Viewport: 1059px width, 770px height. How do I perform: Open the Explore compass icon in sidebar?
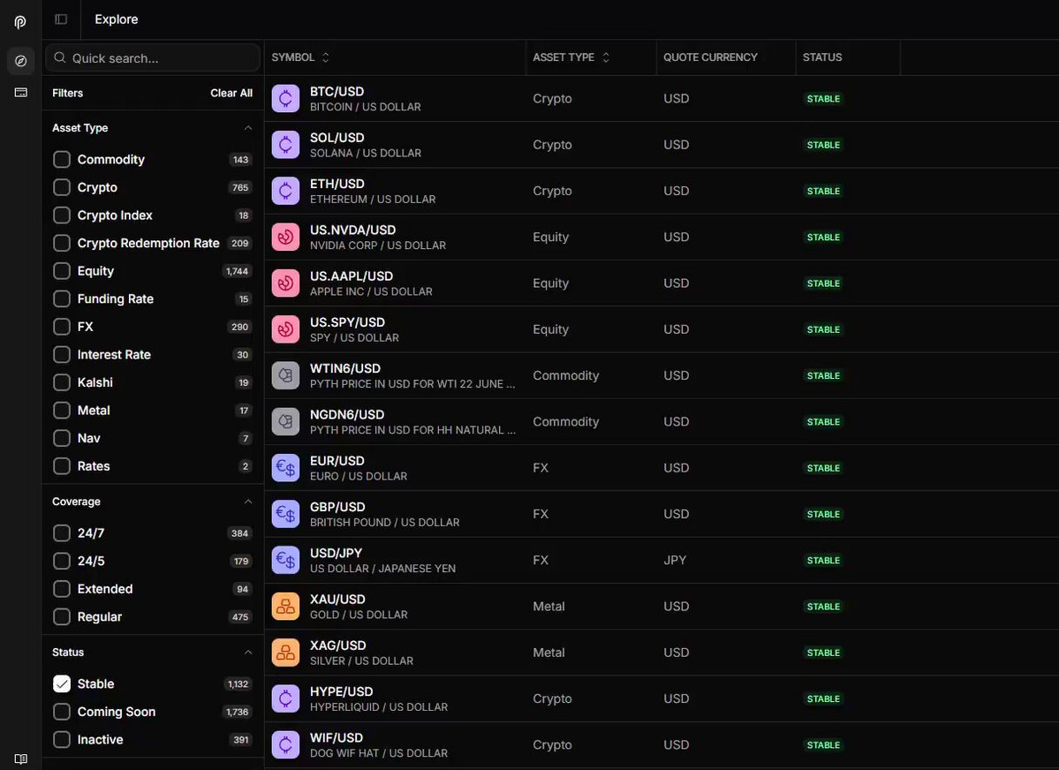[x=21, y=61]
